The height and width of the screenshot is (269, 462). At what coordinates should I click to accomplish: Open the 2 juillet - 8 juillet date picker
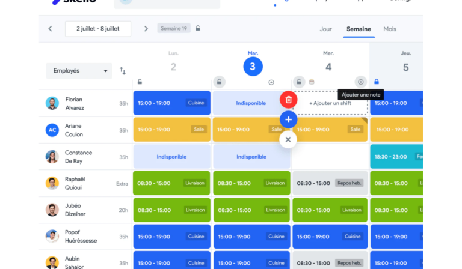coord(98,29)
